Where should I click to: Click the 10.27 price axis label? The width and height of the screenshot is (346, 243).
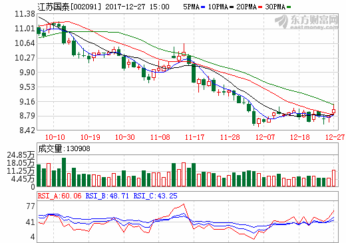(x=25, y=58)
